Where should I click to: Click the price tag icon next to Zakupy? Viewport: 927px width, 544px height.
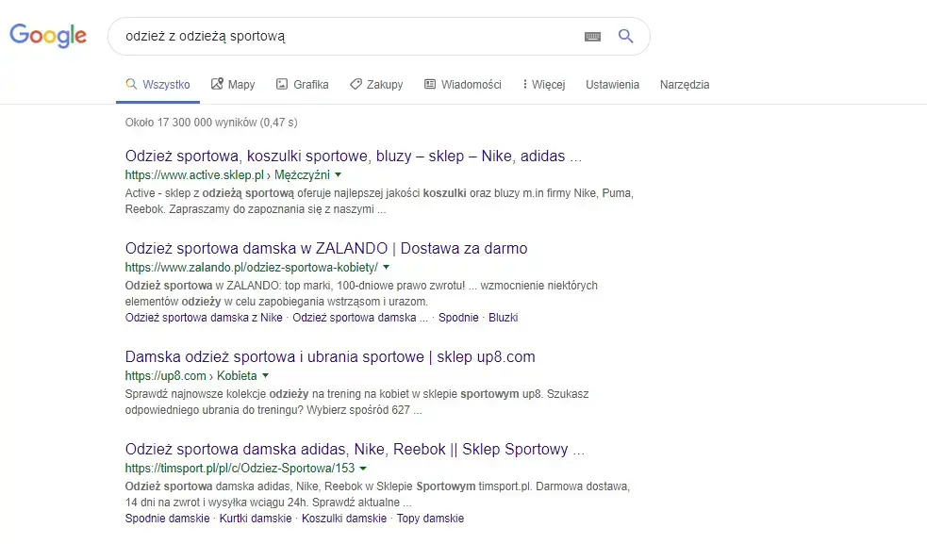pos(356,84)
